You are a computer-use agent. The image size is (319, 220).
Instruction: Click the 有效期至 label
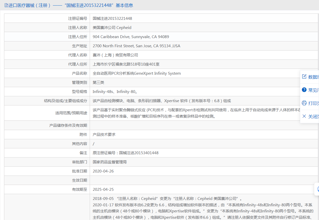pyautogui.click(x=80, y=190)
